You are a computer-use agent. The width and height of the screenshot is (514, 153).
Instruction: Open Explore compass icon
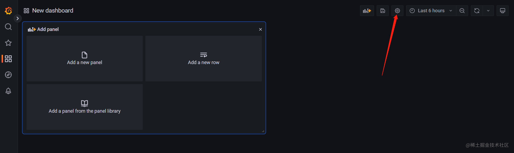pyautogui.click(x=8, y=75)
